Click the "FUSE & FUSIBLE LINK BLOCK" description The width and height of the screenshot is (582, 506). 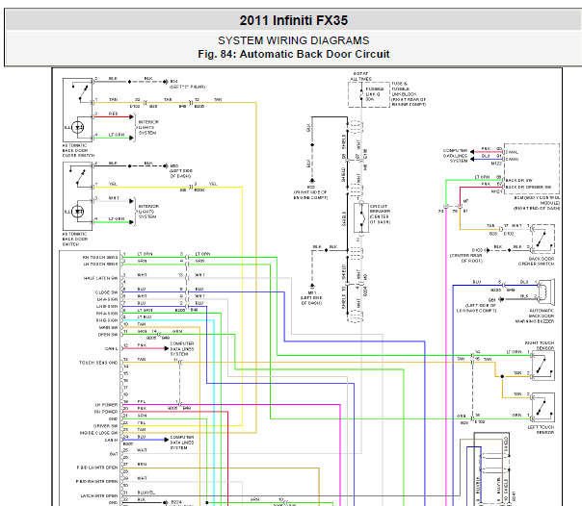click(x=409, y=94)
